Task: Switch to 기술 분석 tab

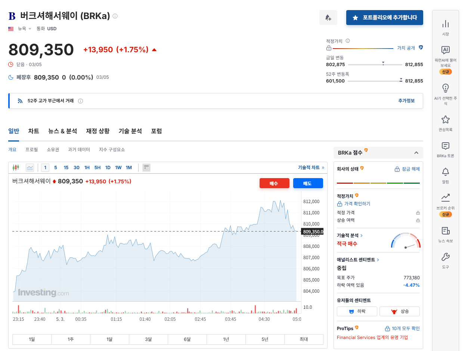Action: (x=130, y=131)
